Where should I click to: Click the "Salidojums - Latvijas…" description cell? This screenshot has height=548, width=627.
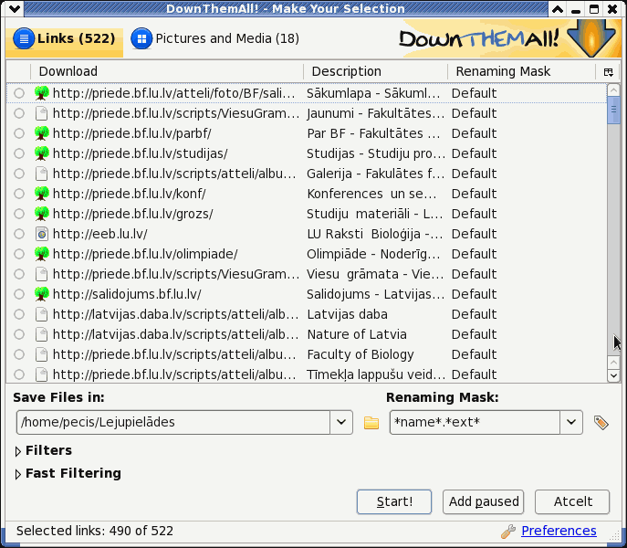click(375, 294)
